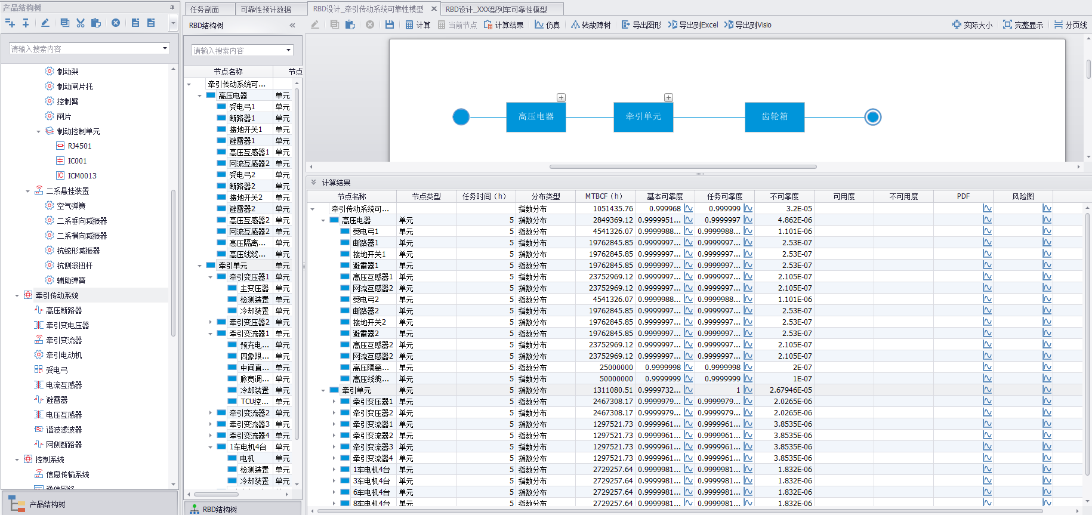The image size is (1092, 515).
Task: Switch to the 可靠性预计数据 tab
Action: (x=266, y=9)
